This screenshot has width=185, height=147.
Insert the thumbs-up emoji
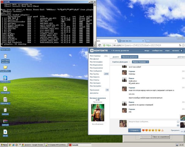pos(162,130)
